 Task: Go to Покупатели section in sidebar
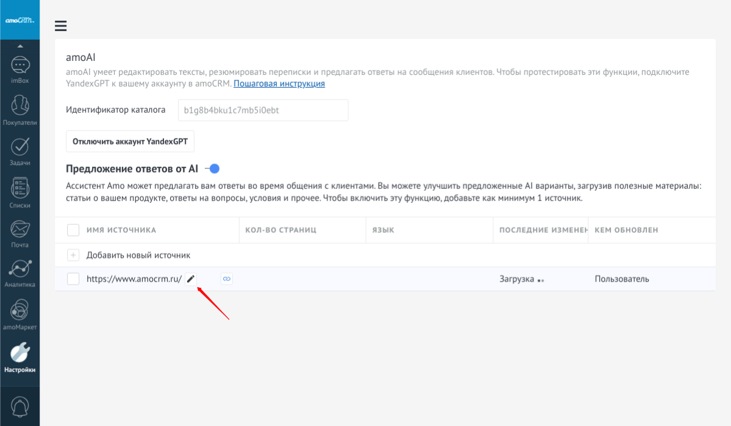pos(20,105)
